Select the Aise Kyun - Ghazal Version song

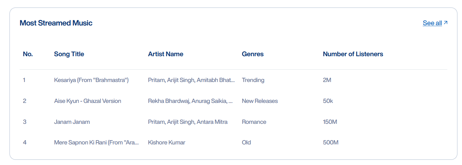coord(88,101)
